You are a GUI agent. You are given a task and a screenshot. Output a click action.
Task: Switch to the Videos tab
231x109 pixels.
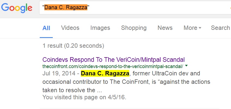[x=70, y=28]
